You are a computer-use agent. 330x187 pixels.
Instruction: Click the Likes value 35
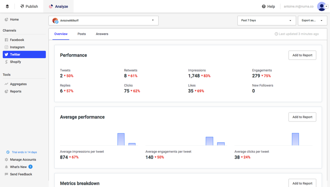[191, 91]
